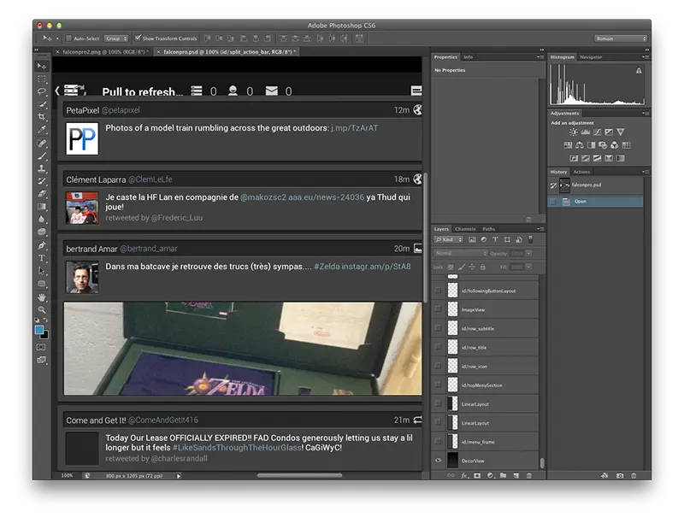Click the Add layer mask icon
684x523 pixels.
coord(476,474)
